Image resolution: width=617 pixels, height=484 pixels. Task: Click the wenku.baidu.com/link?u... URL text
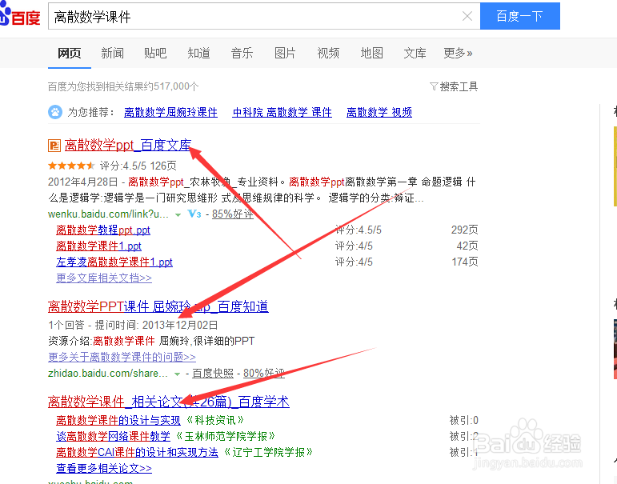108,214
